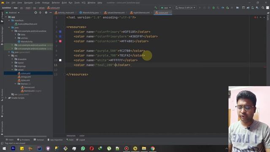The height and width of the screenshot is (152, 270).
Task: Open the Favorites side tool window
Action: click(2, 111)
